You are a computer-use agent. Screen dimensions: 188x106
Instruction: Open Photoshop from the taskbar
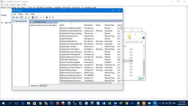coord(52,103)
